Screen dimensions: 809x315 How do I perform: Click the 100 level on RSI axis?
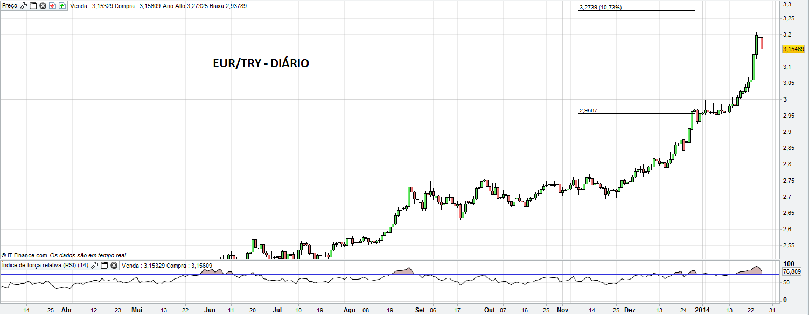(x=789, y=264)
